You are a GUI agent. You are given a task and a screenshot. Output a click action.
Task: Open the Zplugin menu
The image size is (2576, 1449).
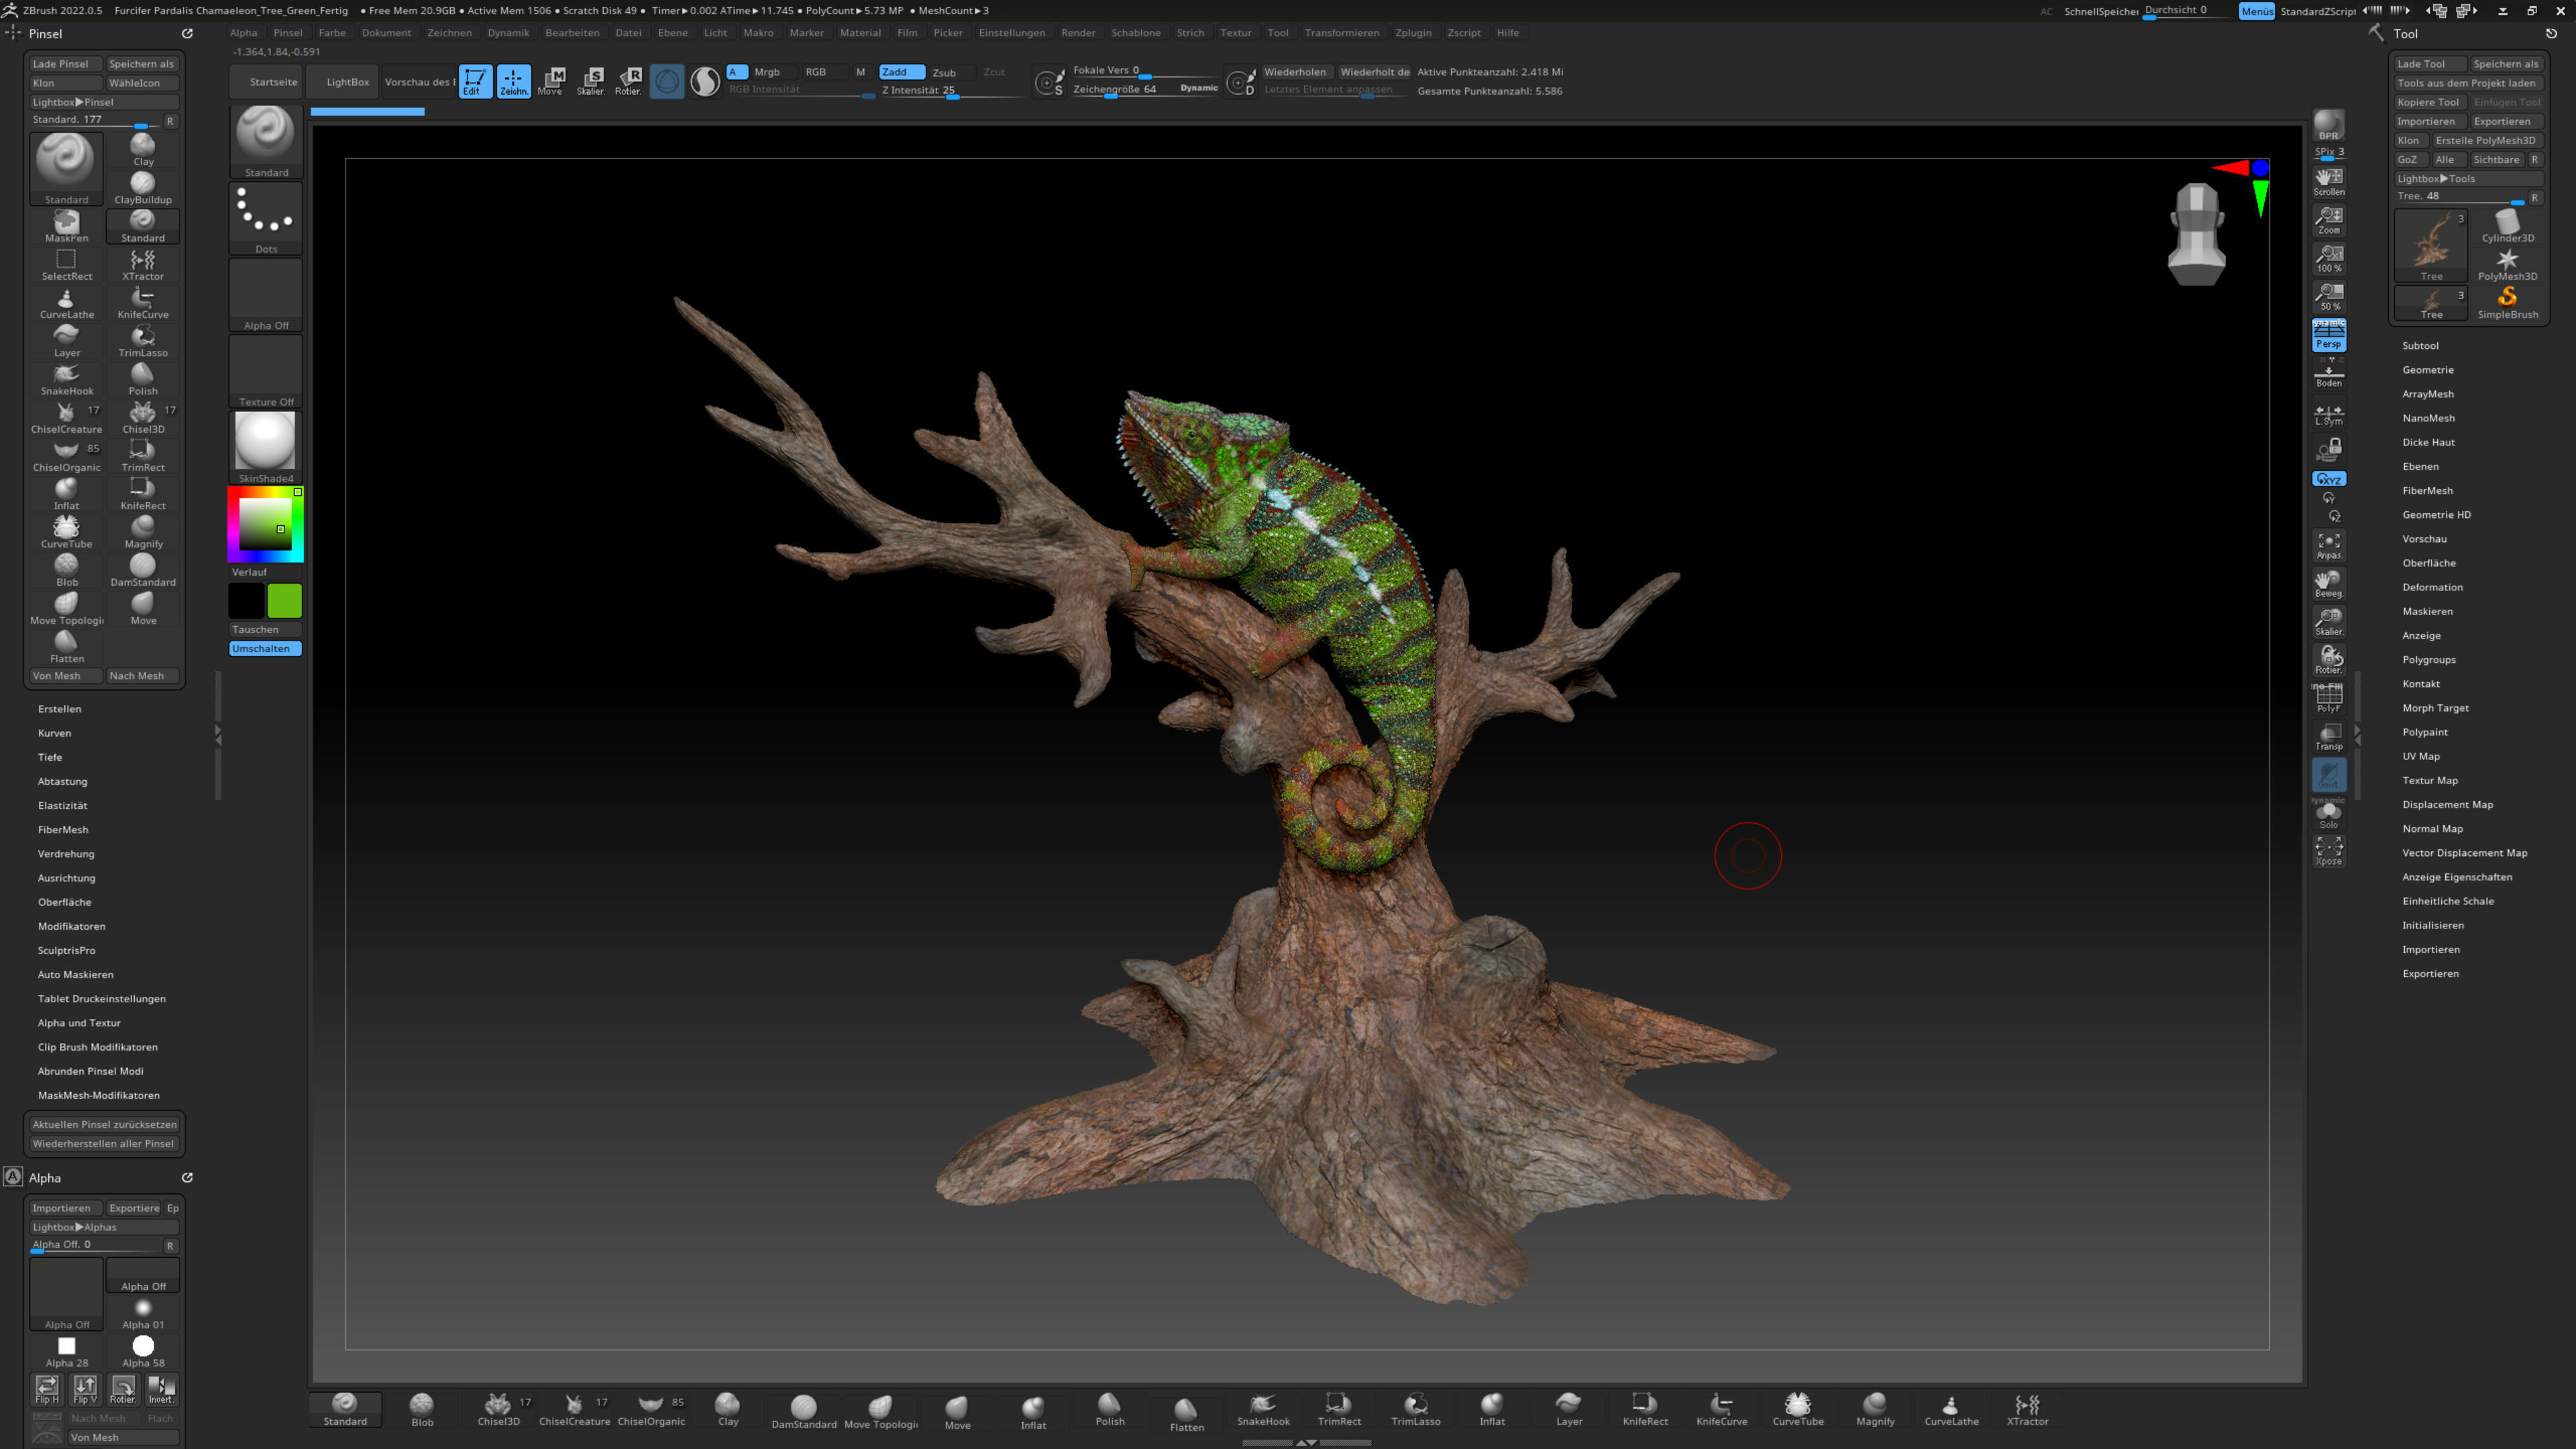1413,33
